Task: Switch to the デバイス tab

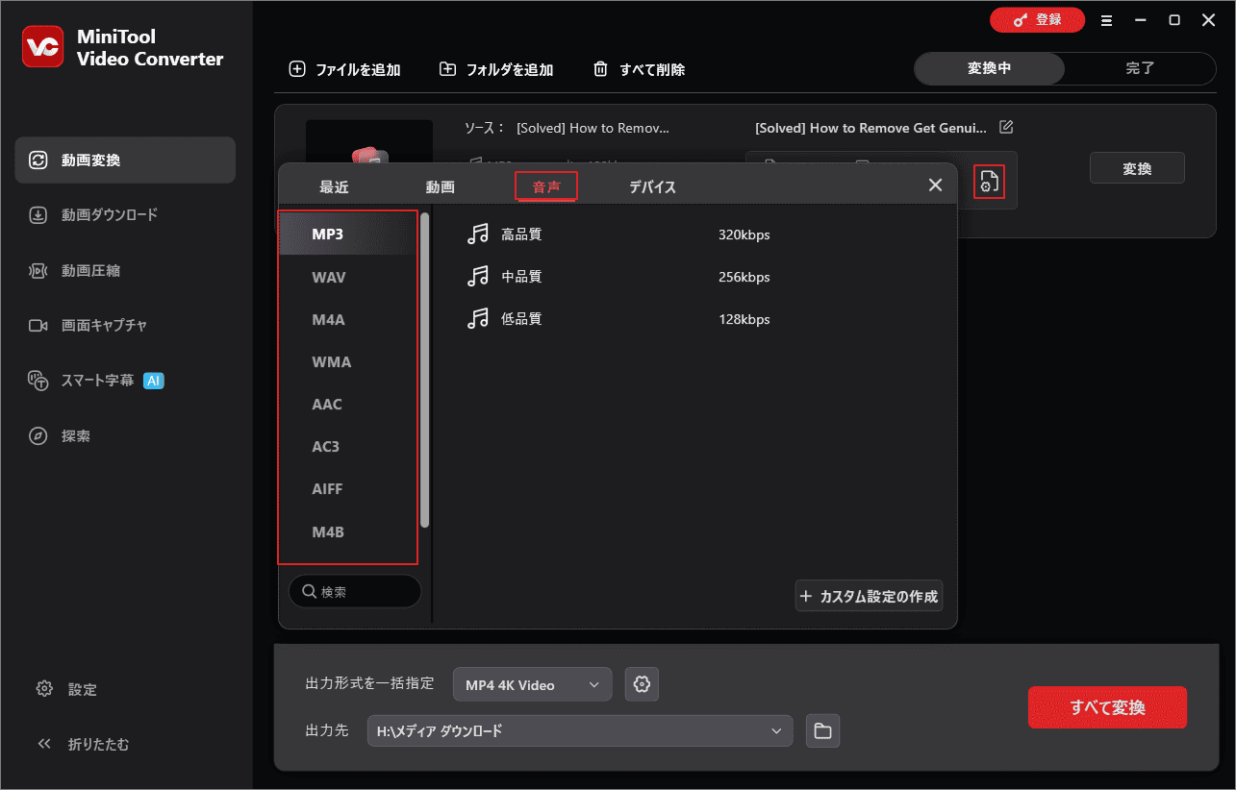Action: pyautogui.click(x=652, y=186)
